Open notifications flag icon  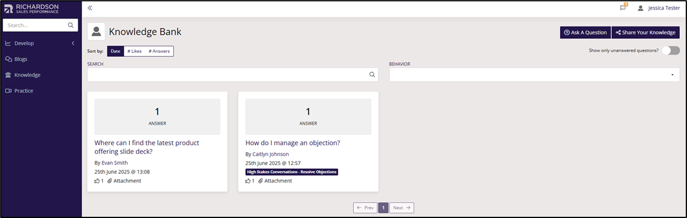(622, 8)
